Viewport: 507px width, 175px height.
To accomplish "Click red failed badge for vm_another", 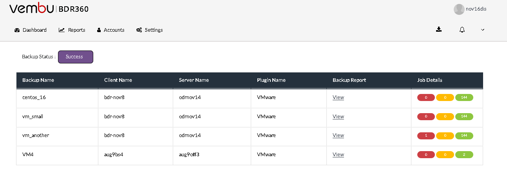I will point(426,135).
